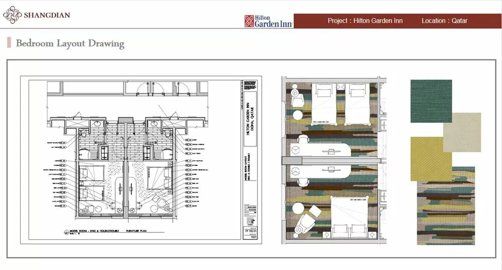
Task: Select the 'Bedroom Layout Drawing' heading
Action: (70, 44)
